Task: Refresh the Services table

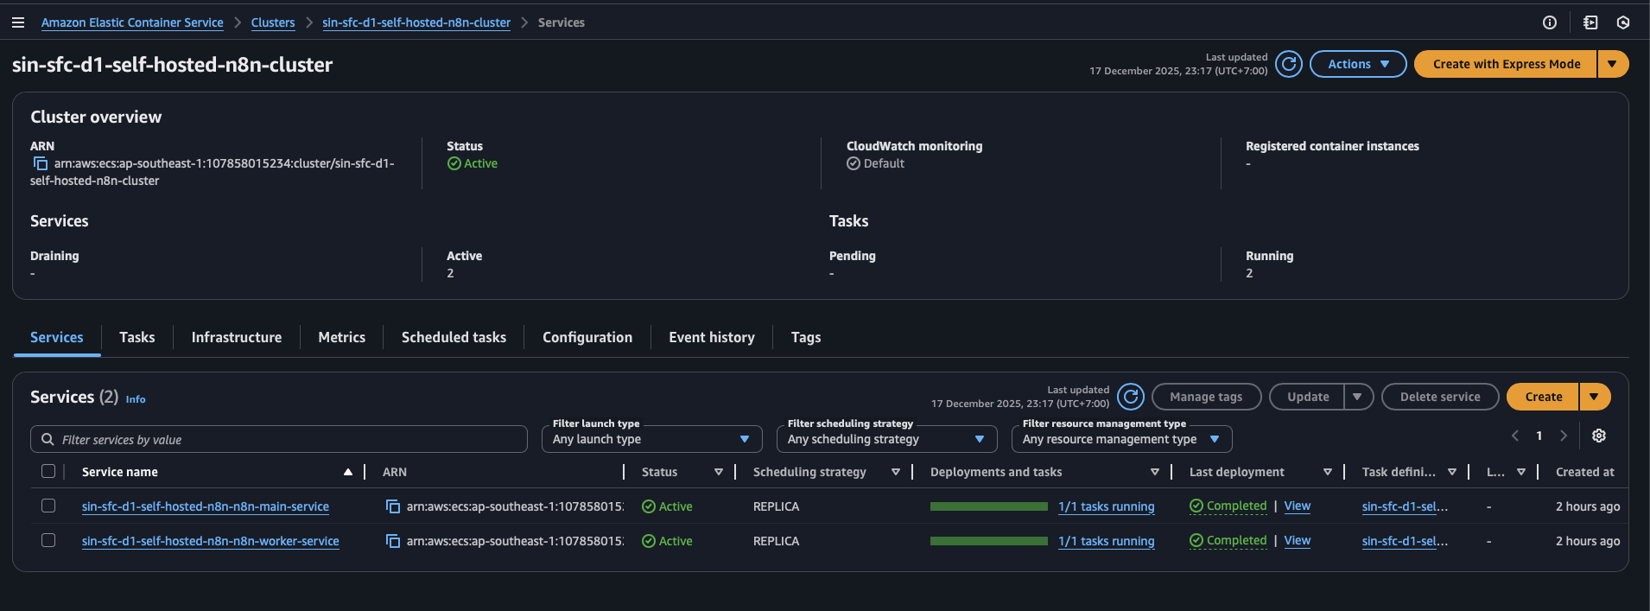Action: [x=1131, y=397]
